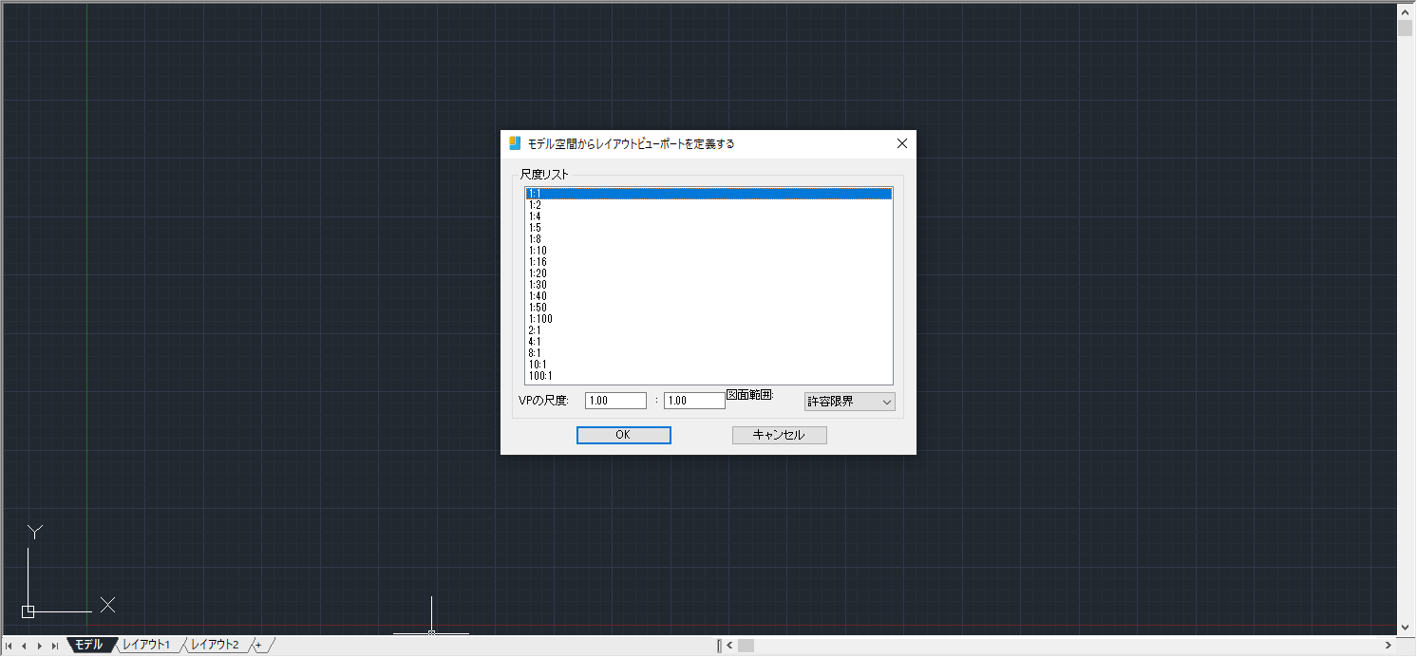This screenshot has height=657, width=1417.
Task: Click the vertical scrollbar thumb
Action: (x=1406, y=28)
